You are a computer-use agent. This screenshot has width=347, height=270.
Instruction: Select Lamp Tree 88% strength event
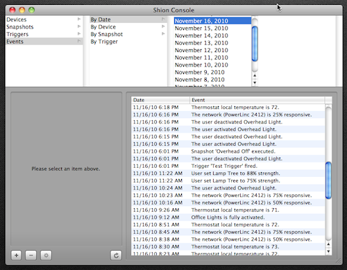(x=228, y=174)
